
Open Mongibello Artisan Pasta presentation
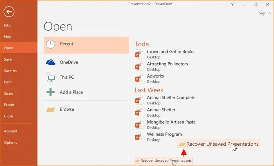click(x=165, y=125)
